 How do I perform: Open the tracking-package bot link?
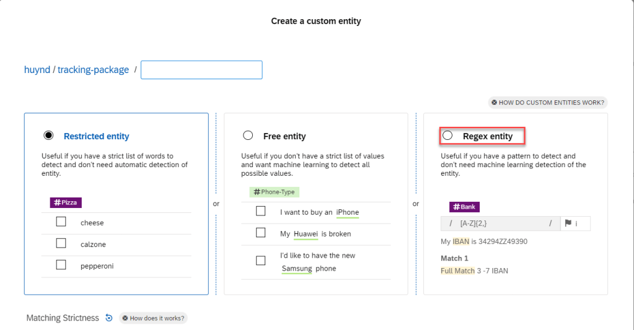point(93,70)
